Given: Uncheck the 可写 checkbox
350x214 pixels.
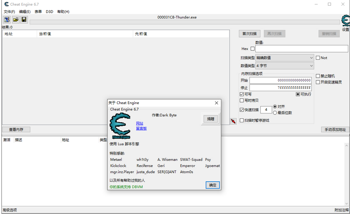Looking at the screenshot, I should (x=241, y=94).
